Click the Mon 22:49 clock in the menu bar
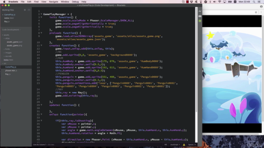264x148 pixels. pyautogui.click(x=244, y=2)
